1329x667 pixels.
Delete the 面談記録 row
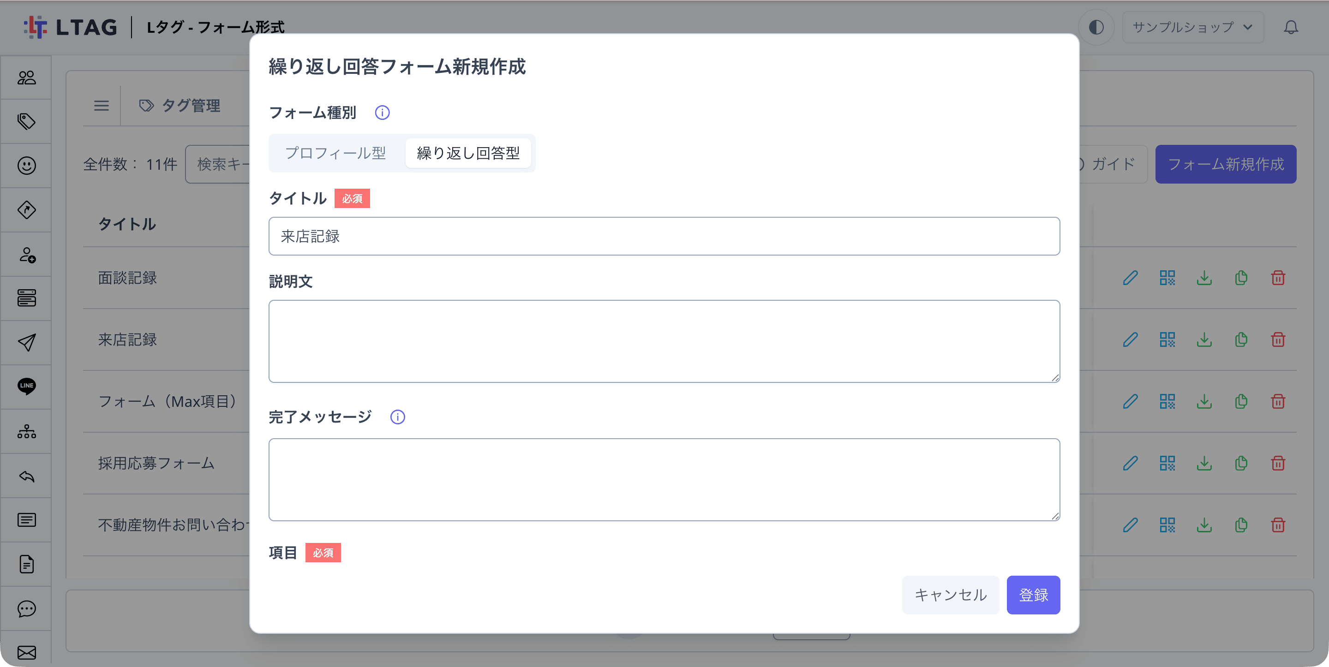(x=1278, y=278)
